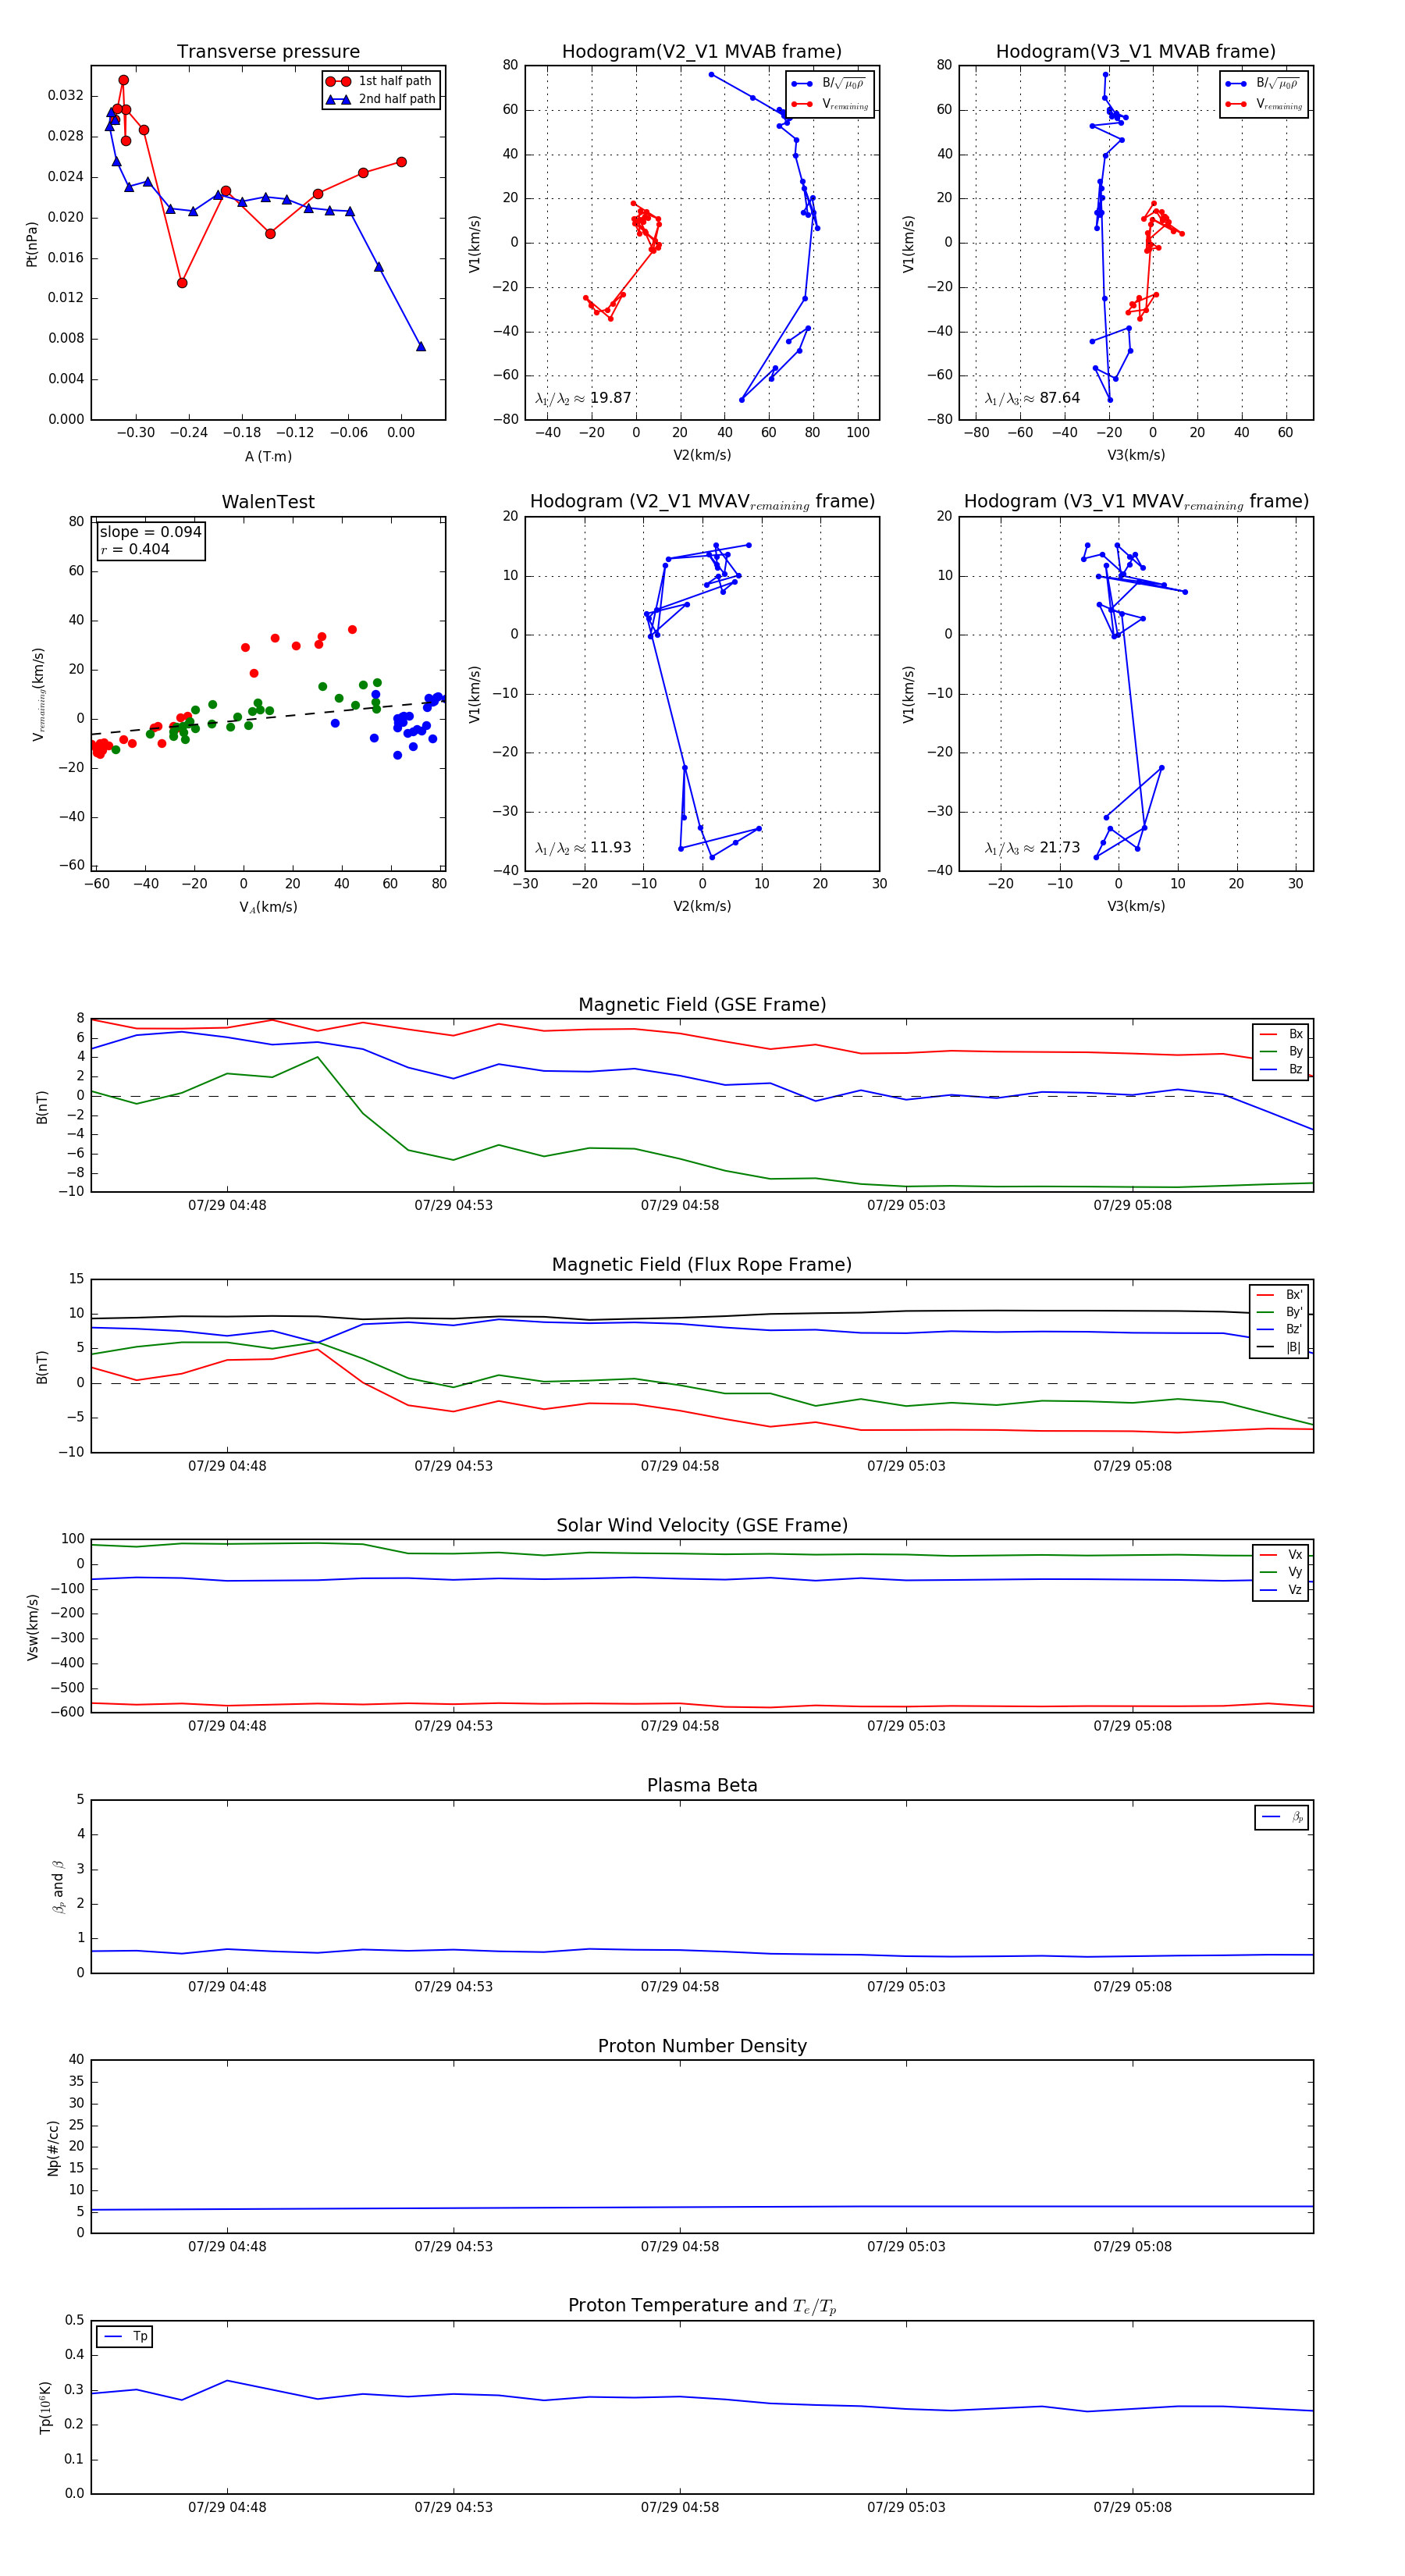This screenshot has height=2576, width=1405.
Task: Click the eigenvalue ratio value 19.87
Action: pos(610,398)
